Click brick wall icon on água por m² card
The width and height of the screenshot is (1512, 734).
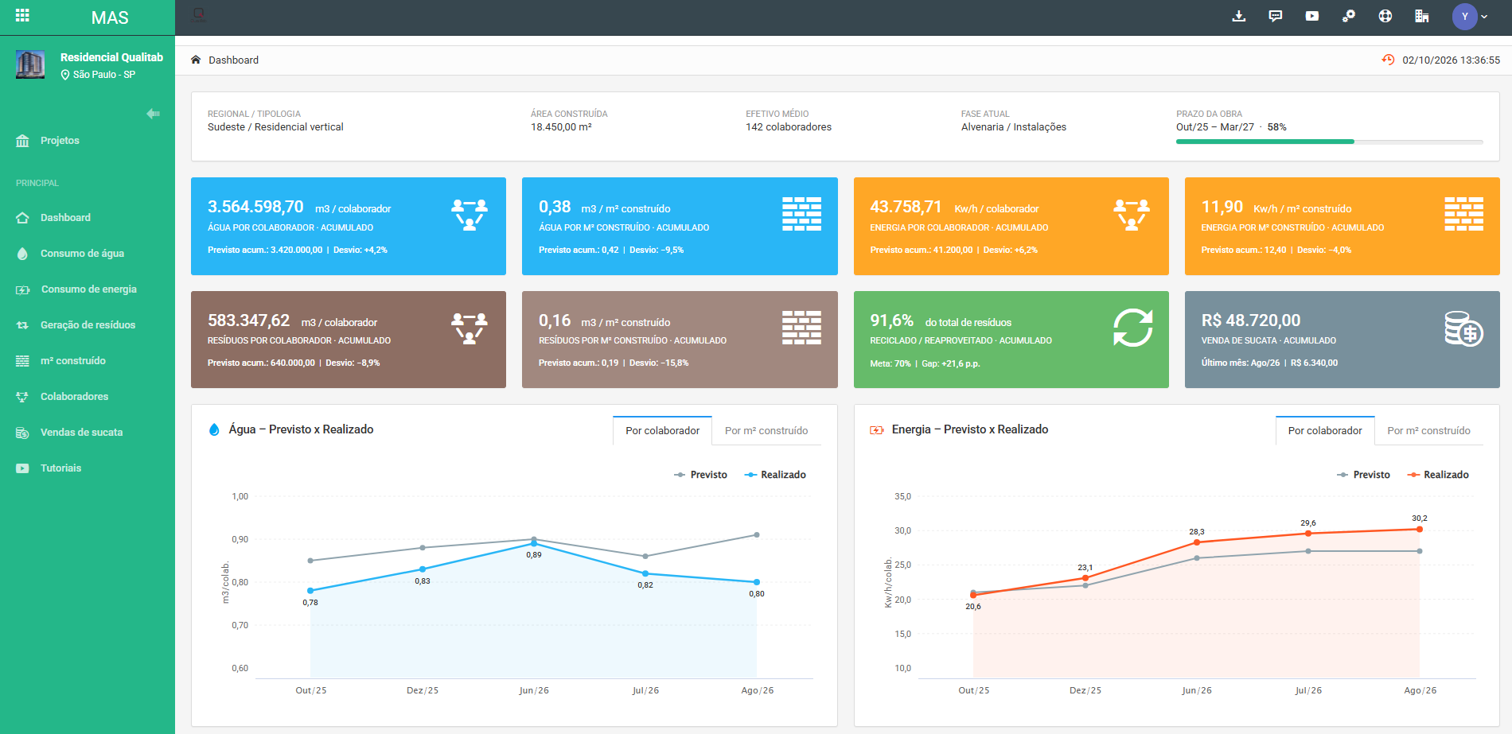pos(801,214)
